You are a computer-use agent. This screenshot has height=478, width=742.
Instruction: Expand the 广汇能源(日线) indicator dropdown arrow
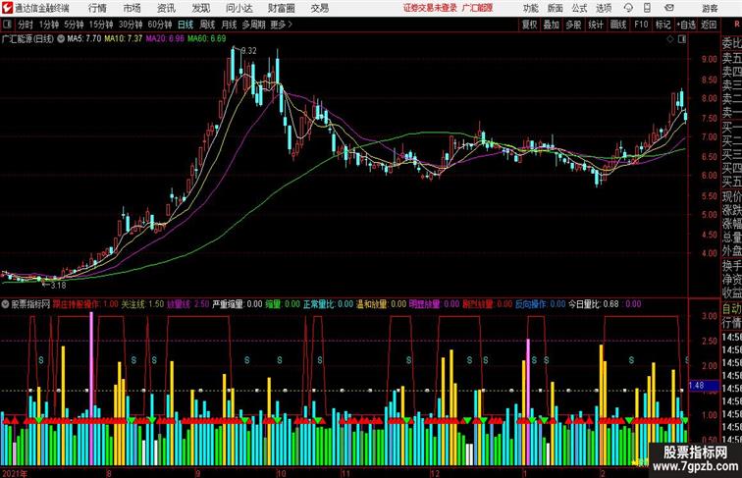(x=61, y=39)
